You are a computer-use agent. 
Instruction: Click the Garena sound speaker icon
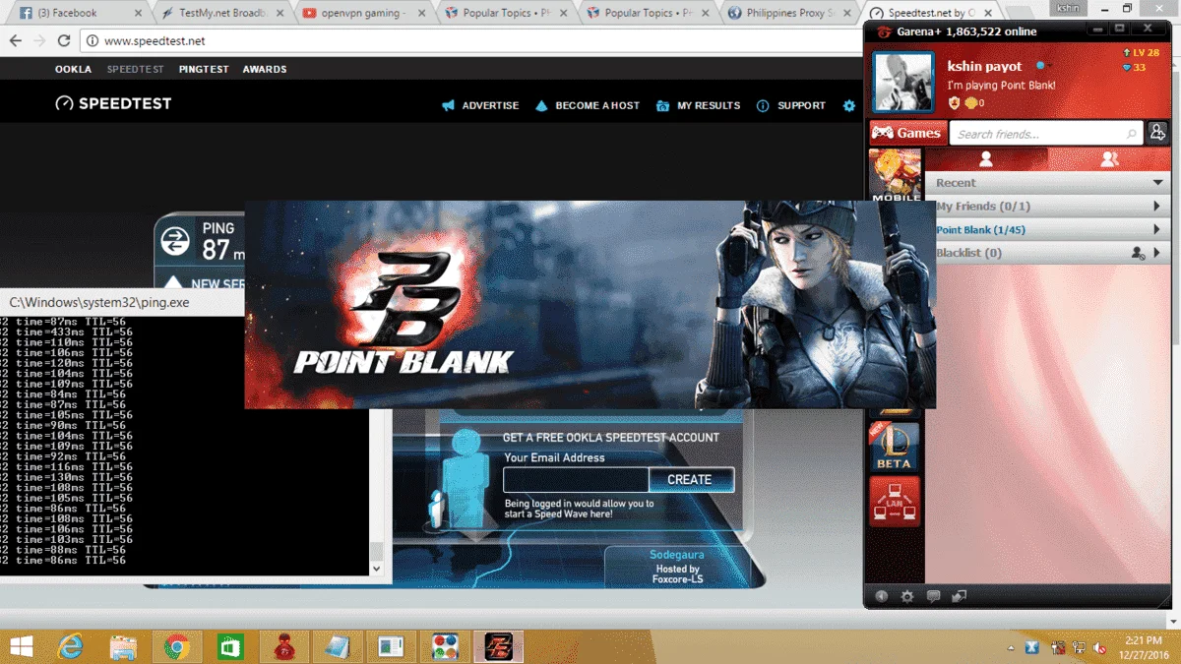[x=882, y=596]
